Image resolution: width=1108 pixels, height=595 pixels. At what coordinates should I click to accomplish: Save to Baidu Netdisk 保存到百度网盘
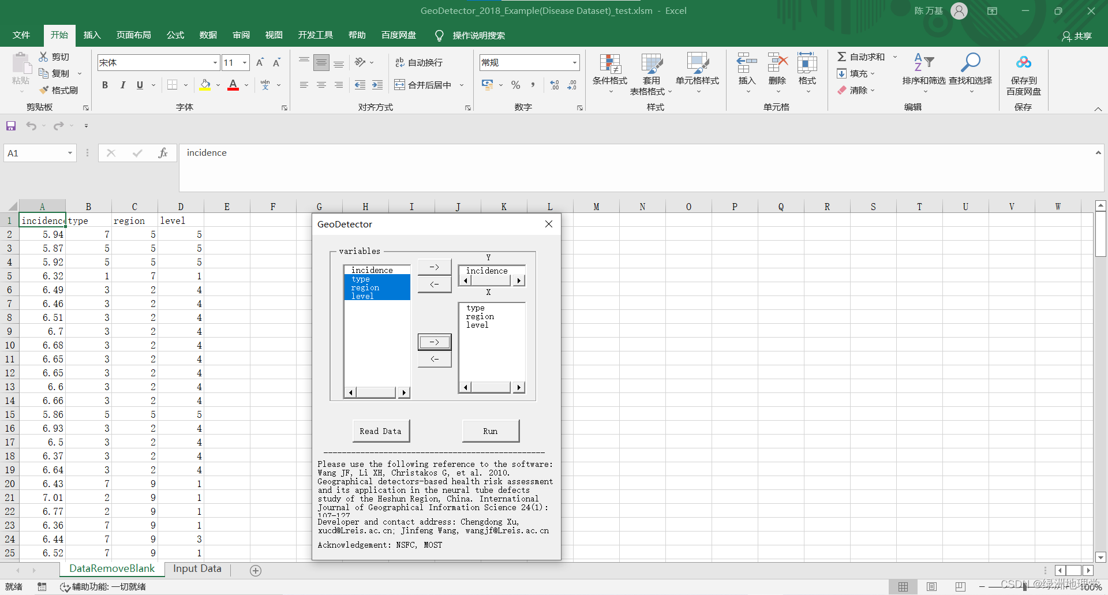coord(1023,74)
